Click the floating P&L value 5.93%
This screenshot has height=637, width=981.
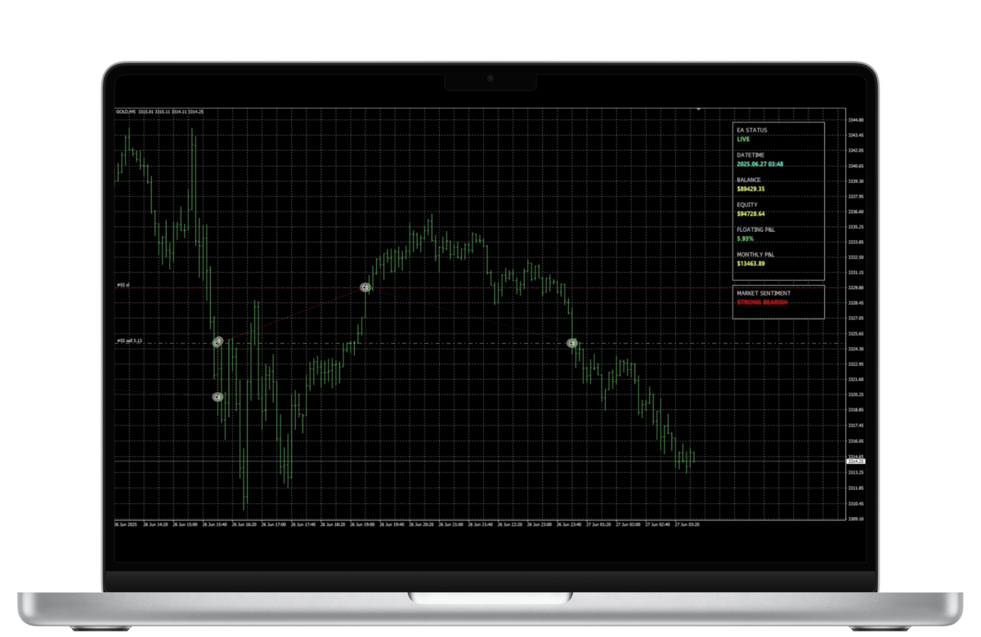[x=745, y=238]
